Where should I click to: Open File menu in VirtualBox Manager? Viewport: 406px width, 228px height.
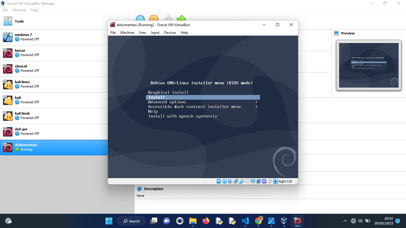[x=5, y=10]
